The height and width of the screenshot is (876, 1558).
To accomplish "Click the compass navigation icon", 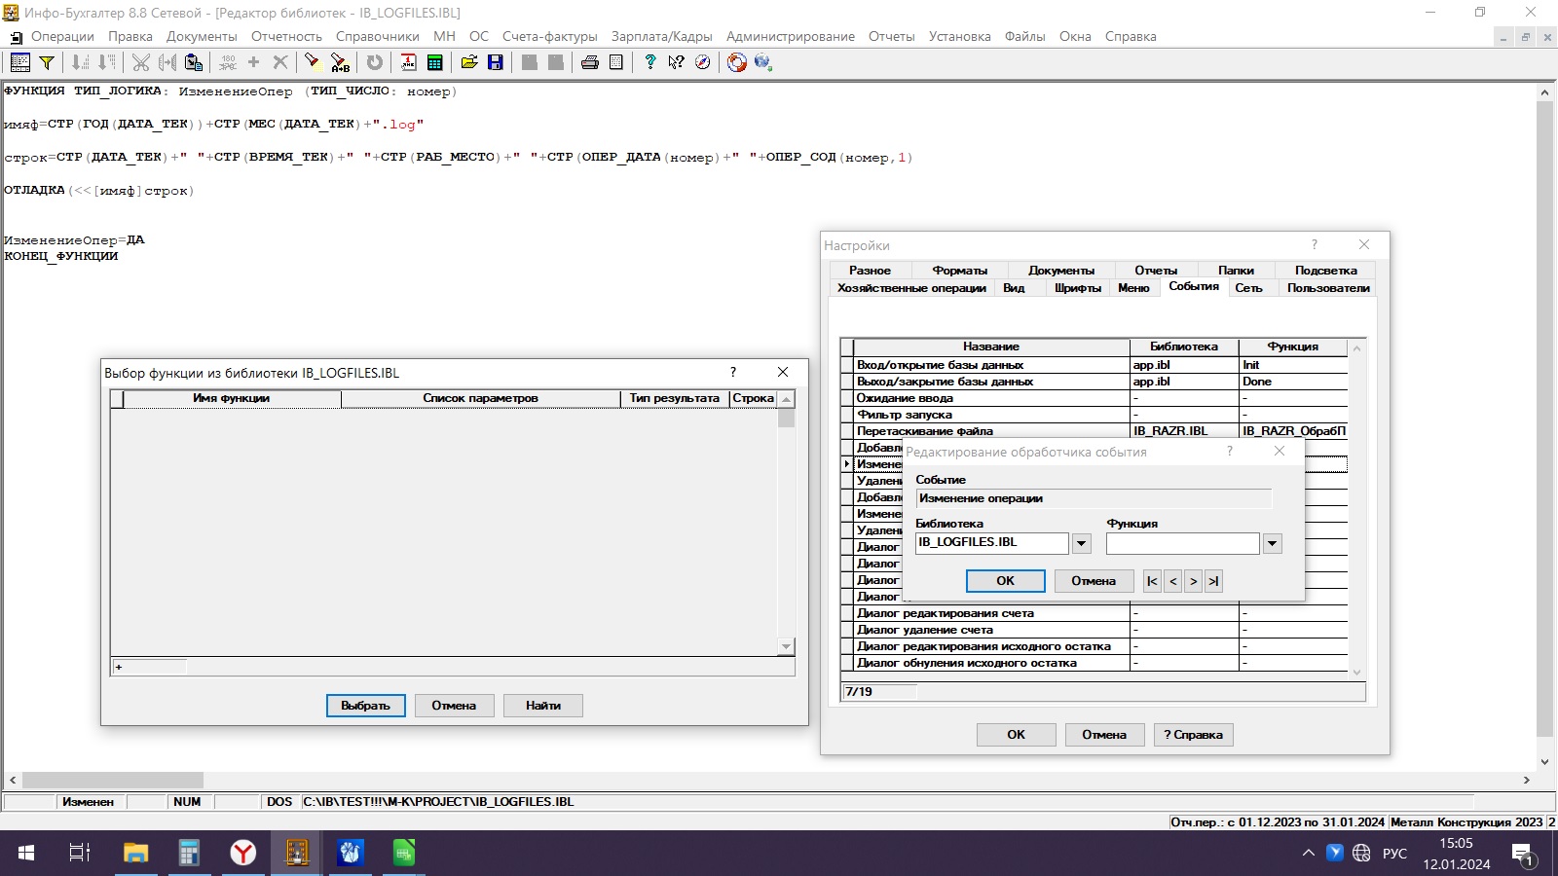I will tap(703, 62).
